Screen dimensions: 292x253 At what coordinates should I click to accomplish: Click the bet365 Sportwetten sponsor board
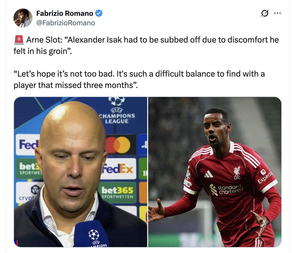118,193
